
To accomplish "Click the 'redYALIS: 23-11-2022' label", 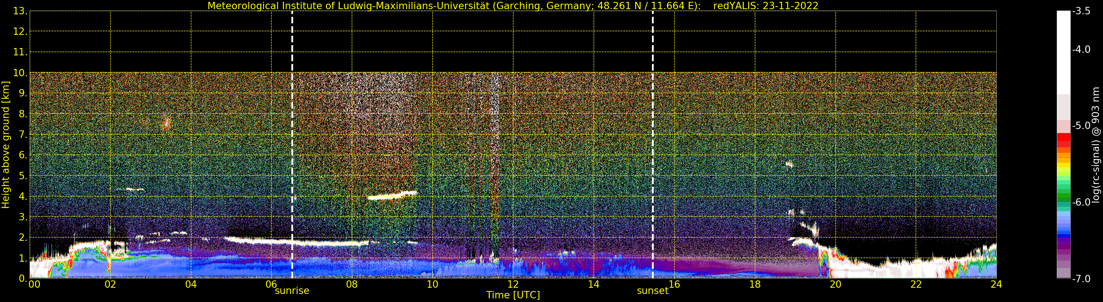I will [x=766, y=6].
